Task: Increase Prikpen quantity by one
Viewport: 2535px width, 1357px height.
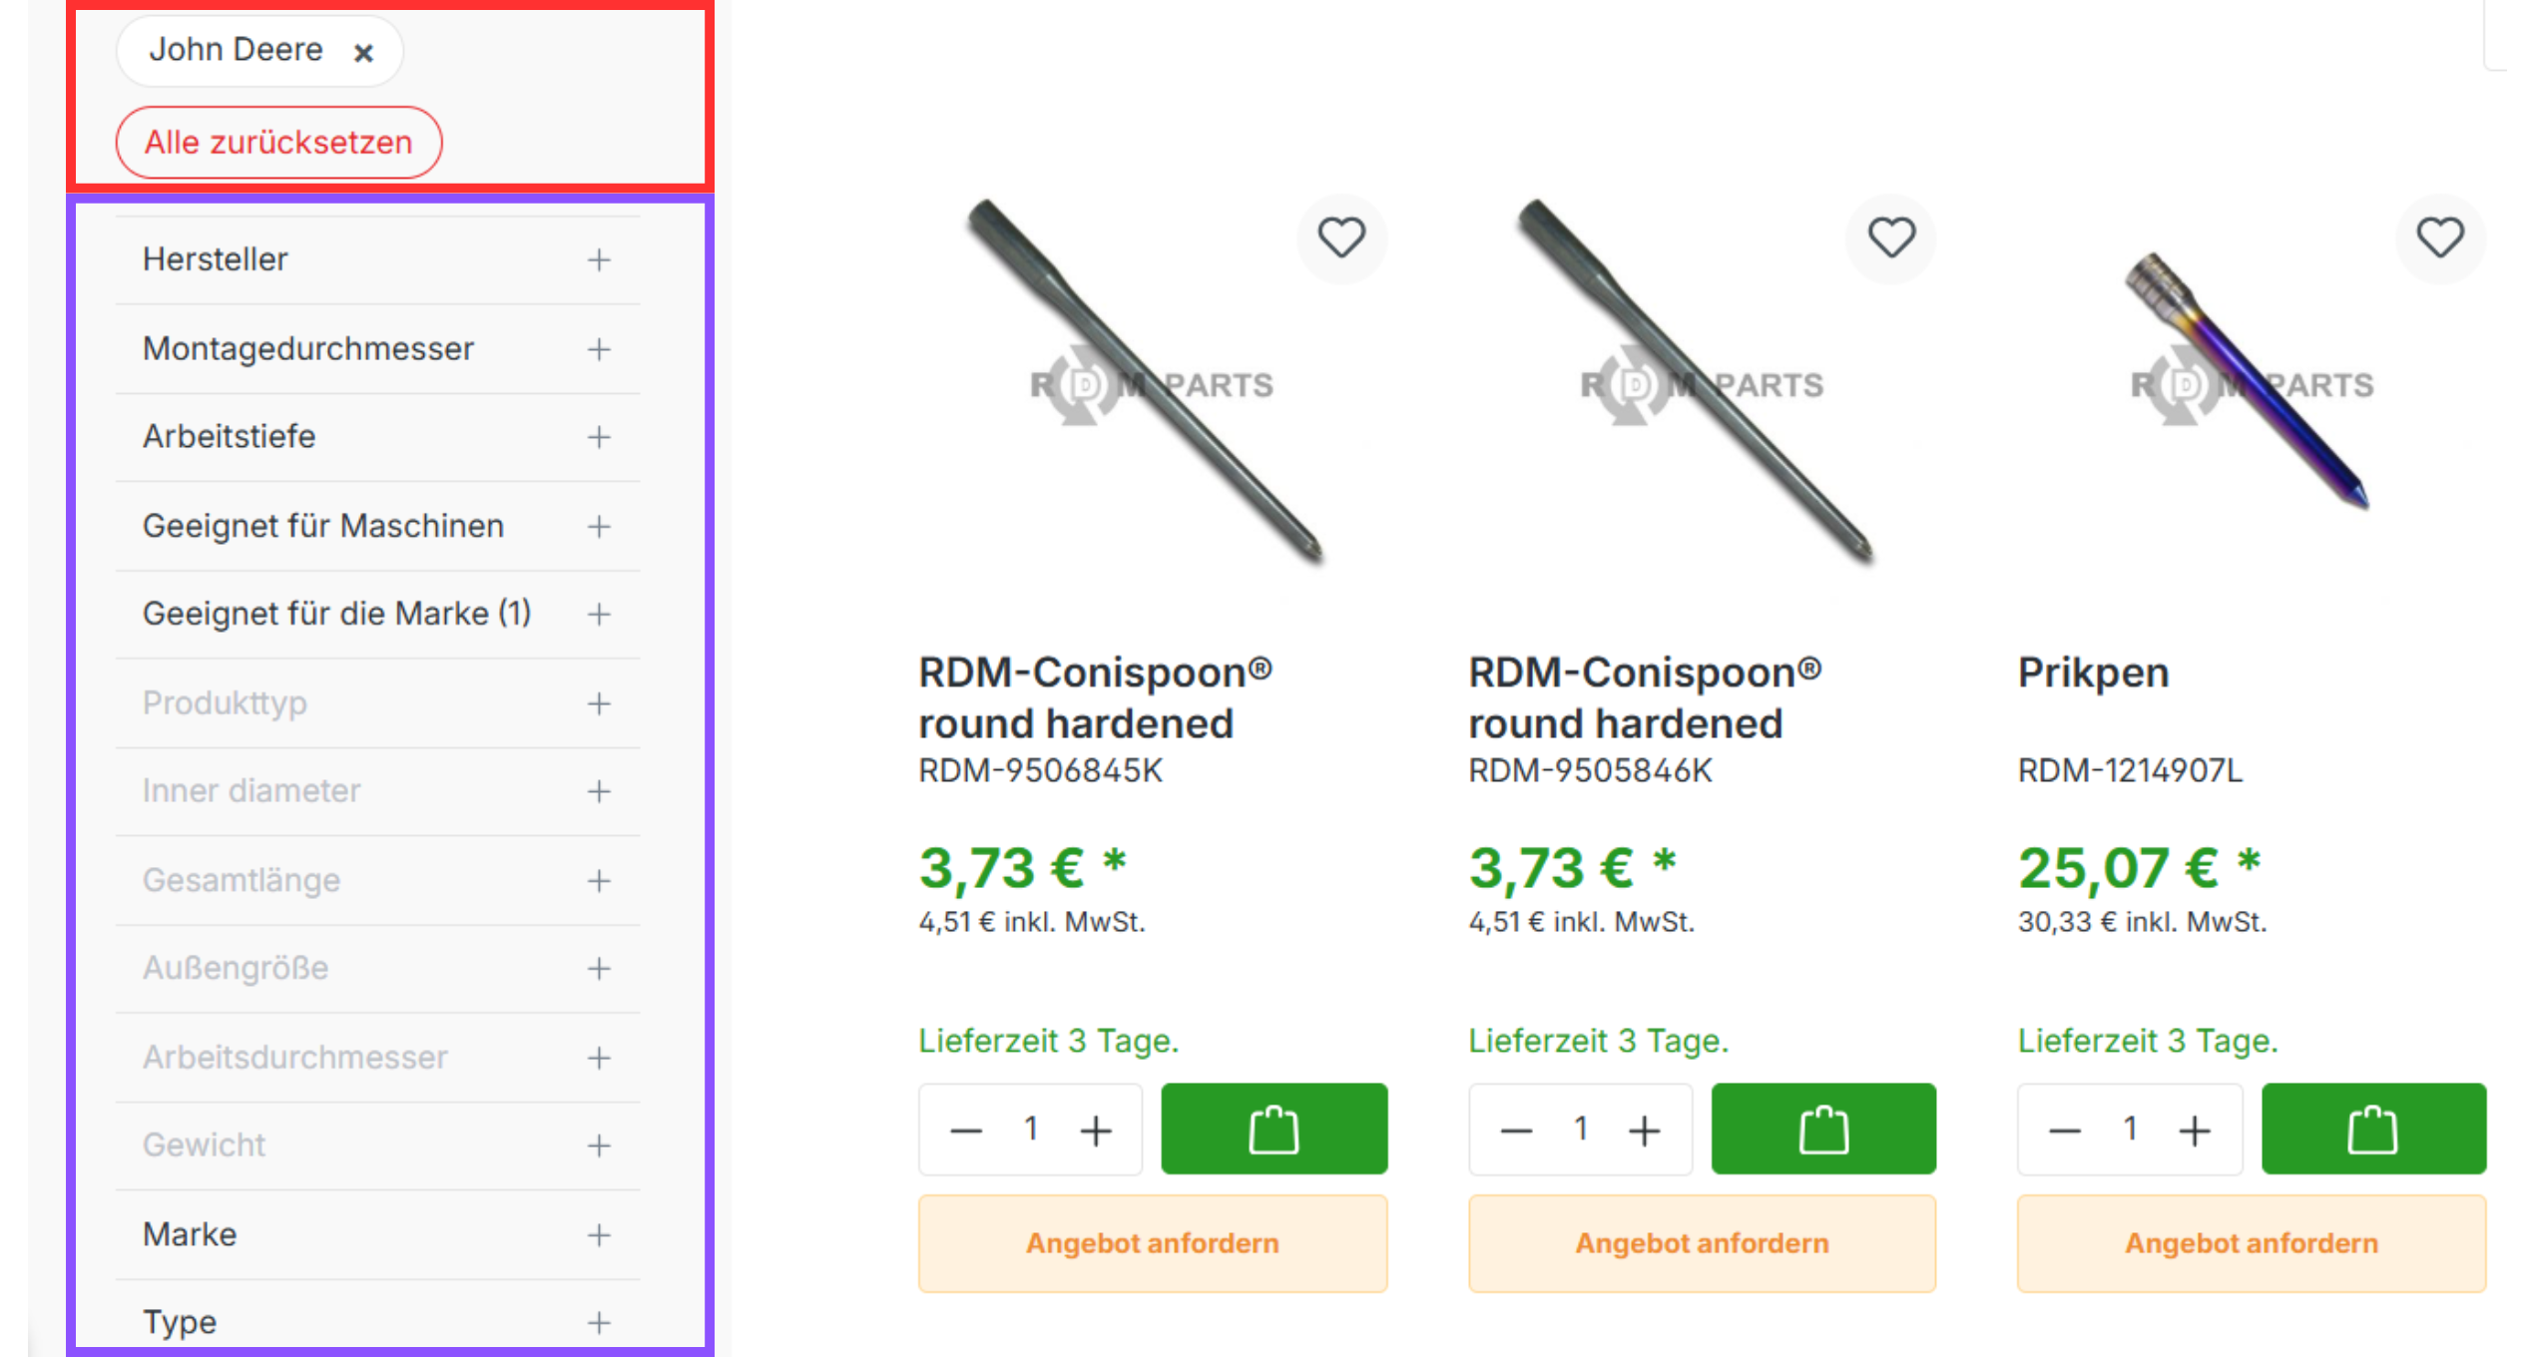Action: click(x=2194, y=1131)
